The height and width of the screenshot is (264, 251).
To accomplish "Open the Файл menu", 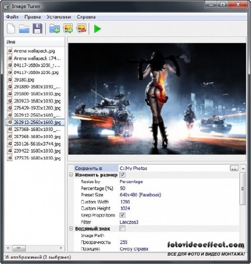I will [x=12, y=17].
